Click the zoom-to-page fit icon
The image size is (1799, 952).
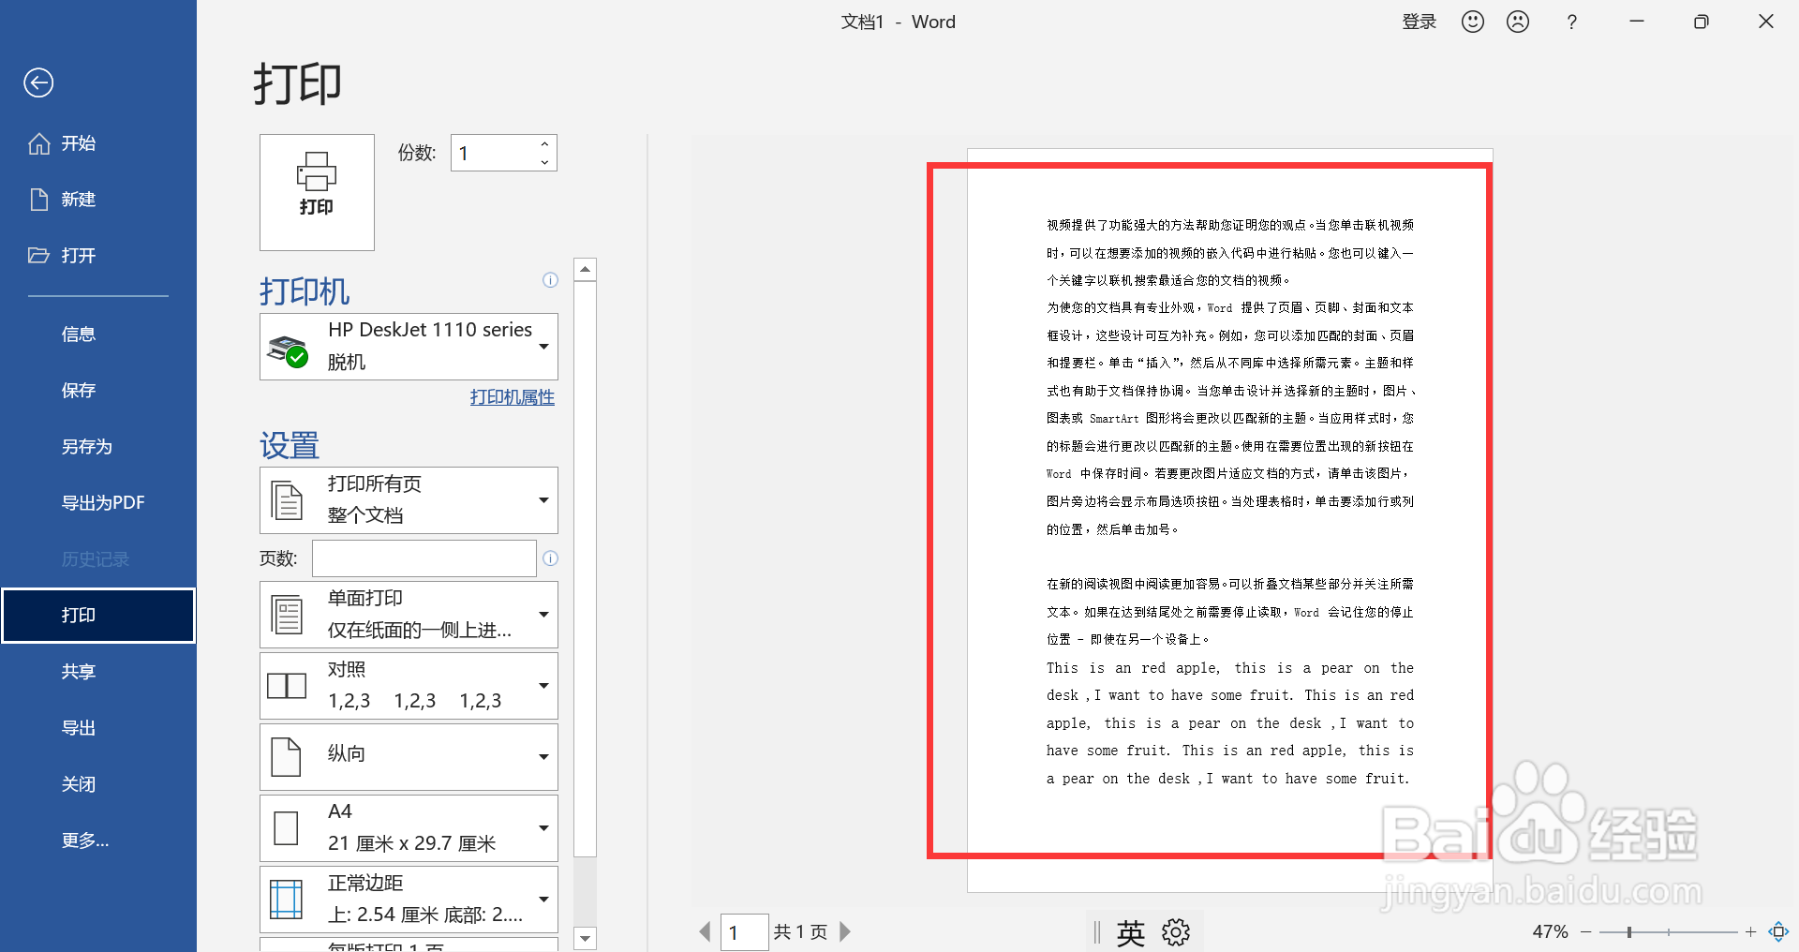click(x=1778, y=931)
